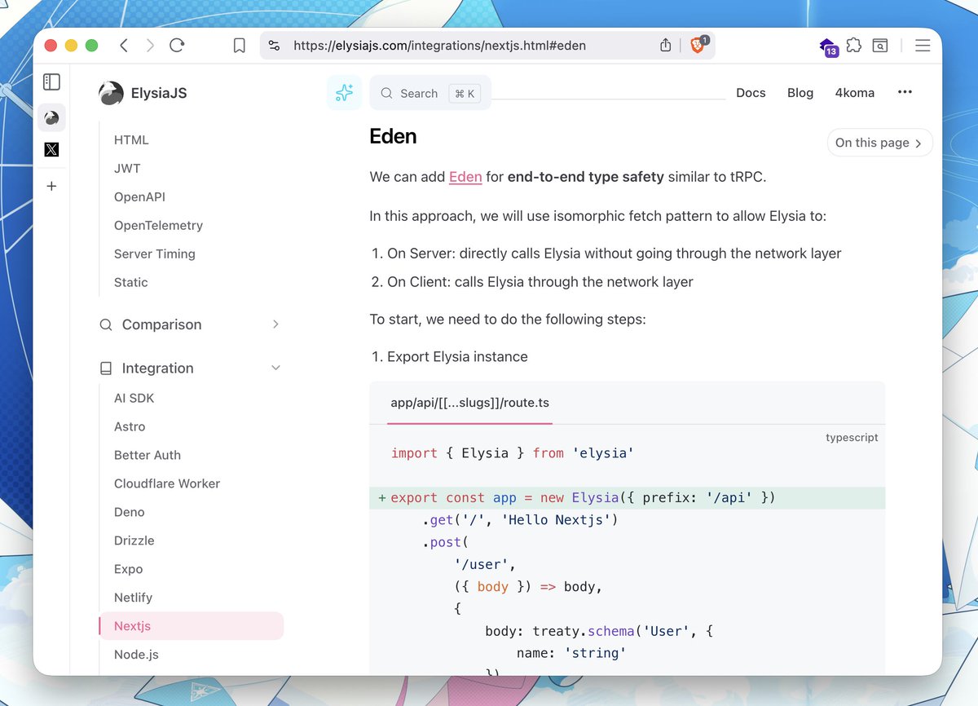Open the purple extension badge showing 13
This screenshot has height=706, width=978.
828,47
